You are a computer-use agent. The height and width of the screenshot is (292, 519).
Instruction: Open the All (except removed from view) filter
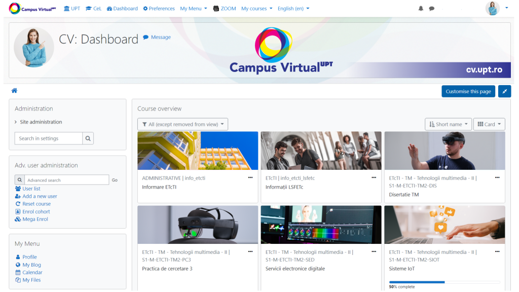point(182,125)
